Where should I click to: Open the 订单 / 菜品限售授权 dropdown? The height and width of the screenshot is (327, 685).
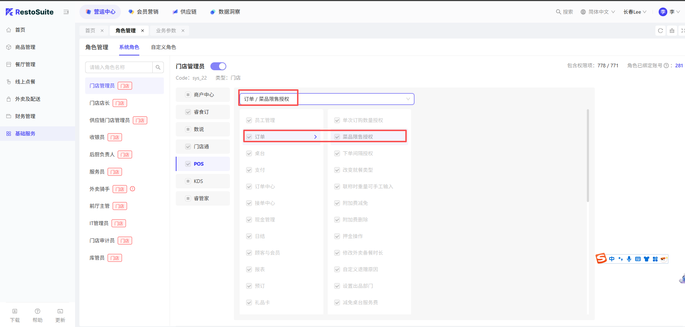(327, 99)
